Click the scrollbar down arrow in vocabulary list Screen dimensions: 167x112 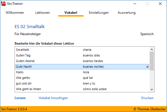tap(152, 89)
